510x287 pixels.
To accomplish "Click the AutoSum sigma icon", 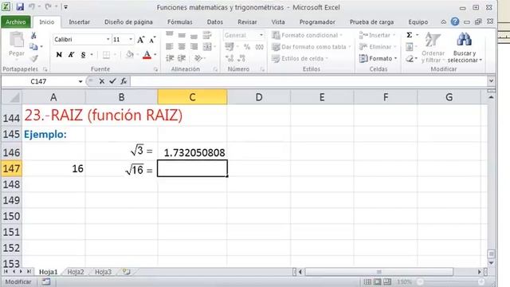I will coord(409,35).
